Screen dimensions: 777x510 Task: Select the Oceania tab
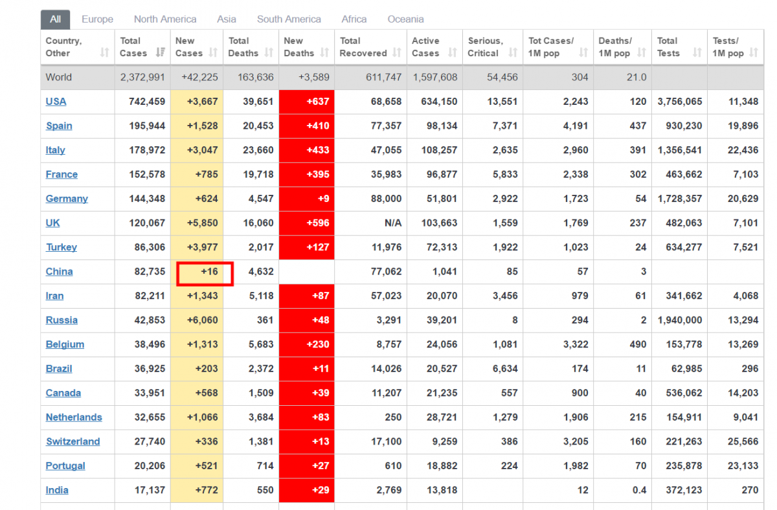(406, 19)
